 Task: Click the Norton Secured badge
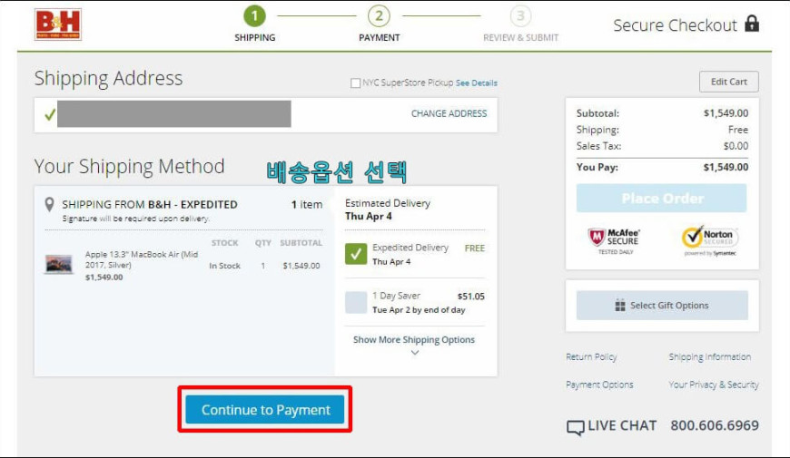710,240
